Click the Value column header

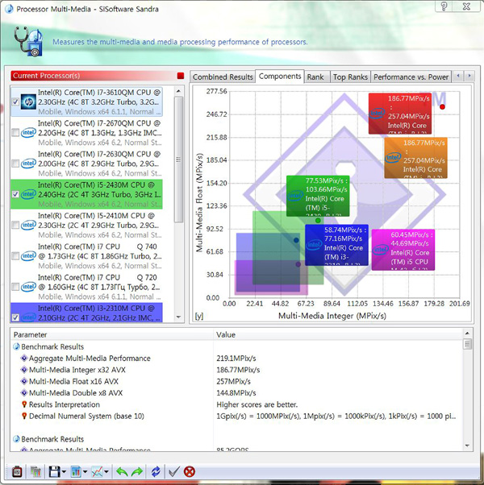point(338,334)
